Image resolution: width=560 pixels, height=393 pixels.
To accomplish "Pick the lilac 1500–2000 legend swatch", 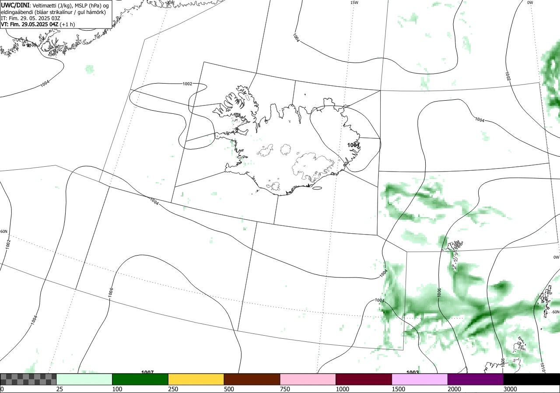I will [x=420, y=379].
